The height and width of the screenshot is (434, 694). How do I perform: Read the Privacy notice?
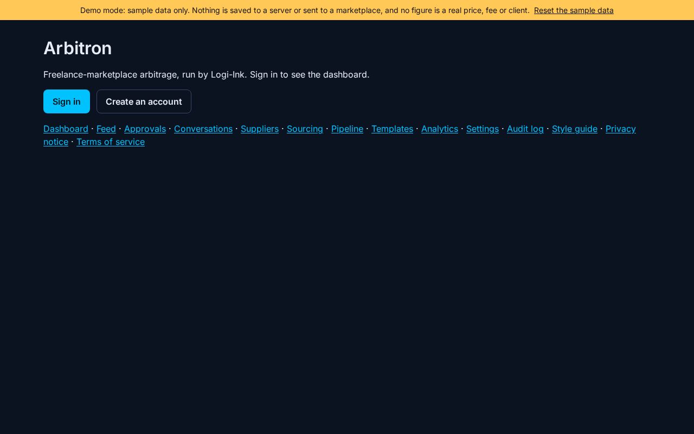point(620,129)
